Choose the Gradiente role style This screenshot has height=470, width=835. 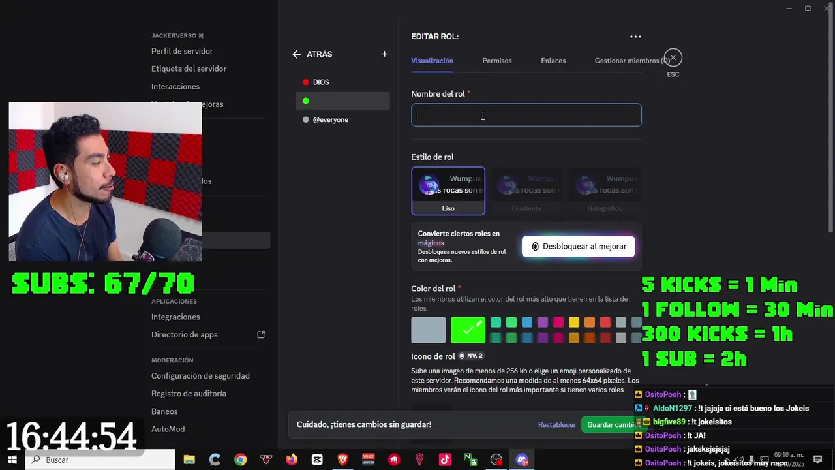[x=526, y=191]
